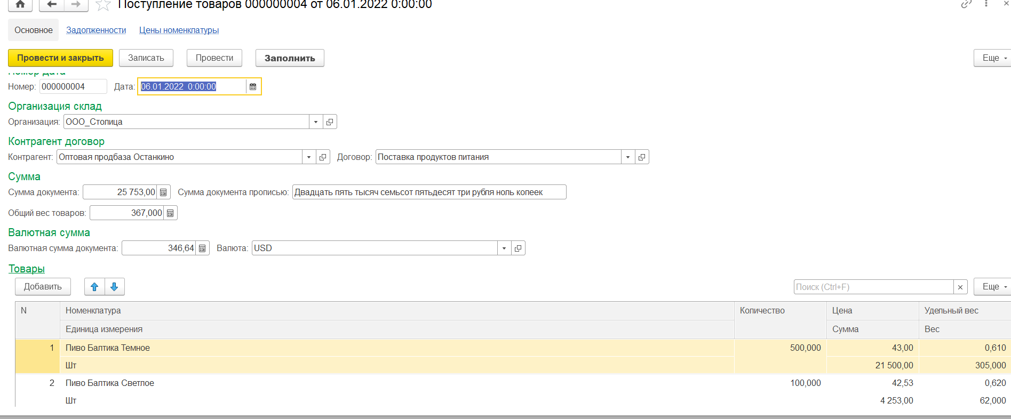The image size is (1011, 419).
Task: Move table row up with arrow
Action: pyautogui.click(x=94, y=287)
